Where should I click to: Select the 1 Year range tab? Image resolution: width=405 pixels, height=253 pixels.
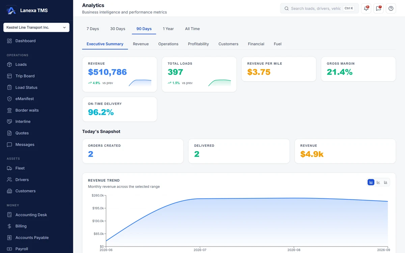(168, 29)
